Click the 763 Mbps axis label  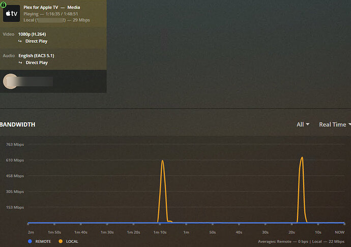click(15, 145)
